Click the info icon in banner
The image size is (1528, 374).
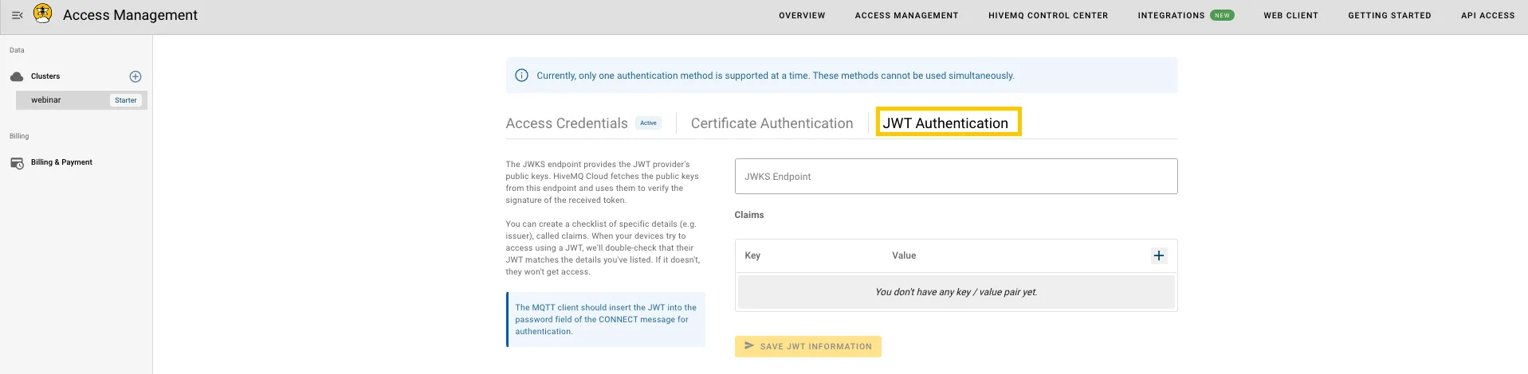coord(521,76)
